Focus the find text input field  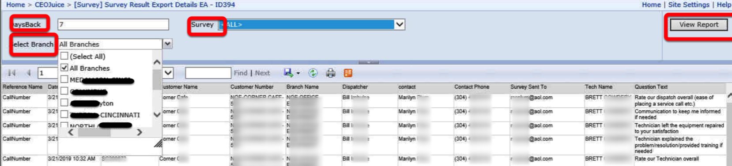pyautogui.click(x=208, y=73)
